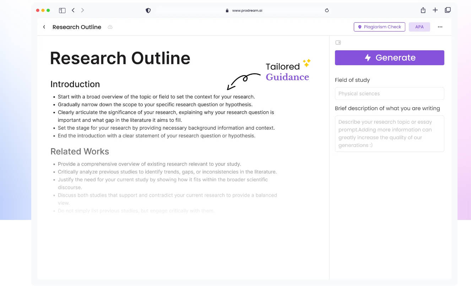This screenshot has height=295, width=471.
Task: Click the back arrow beside Research Outline
Action: coord(44,27)
